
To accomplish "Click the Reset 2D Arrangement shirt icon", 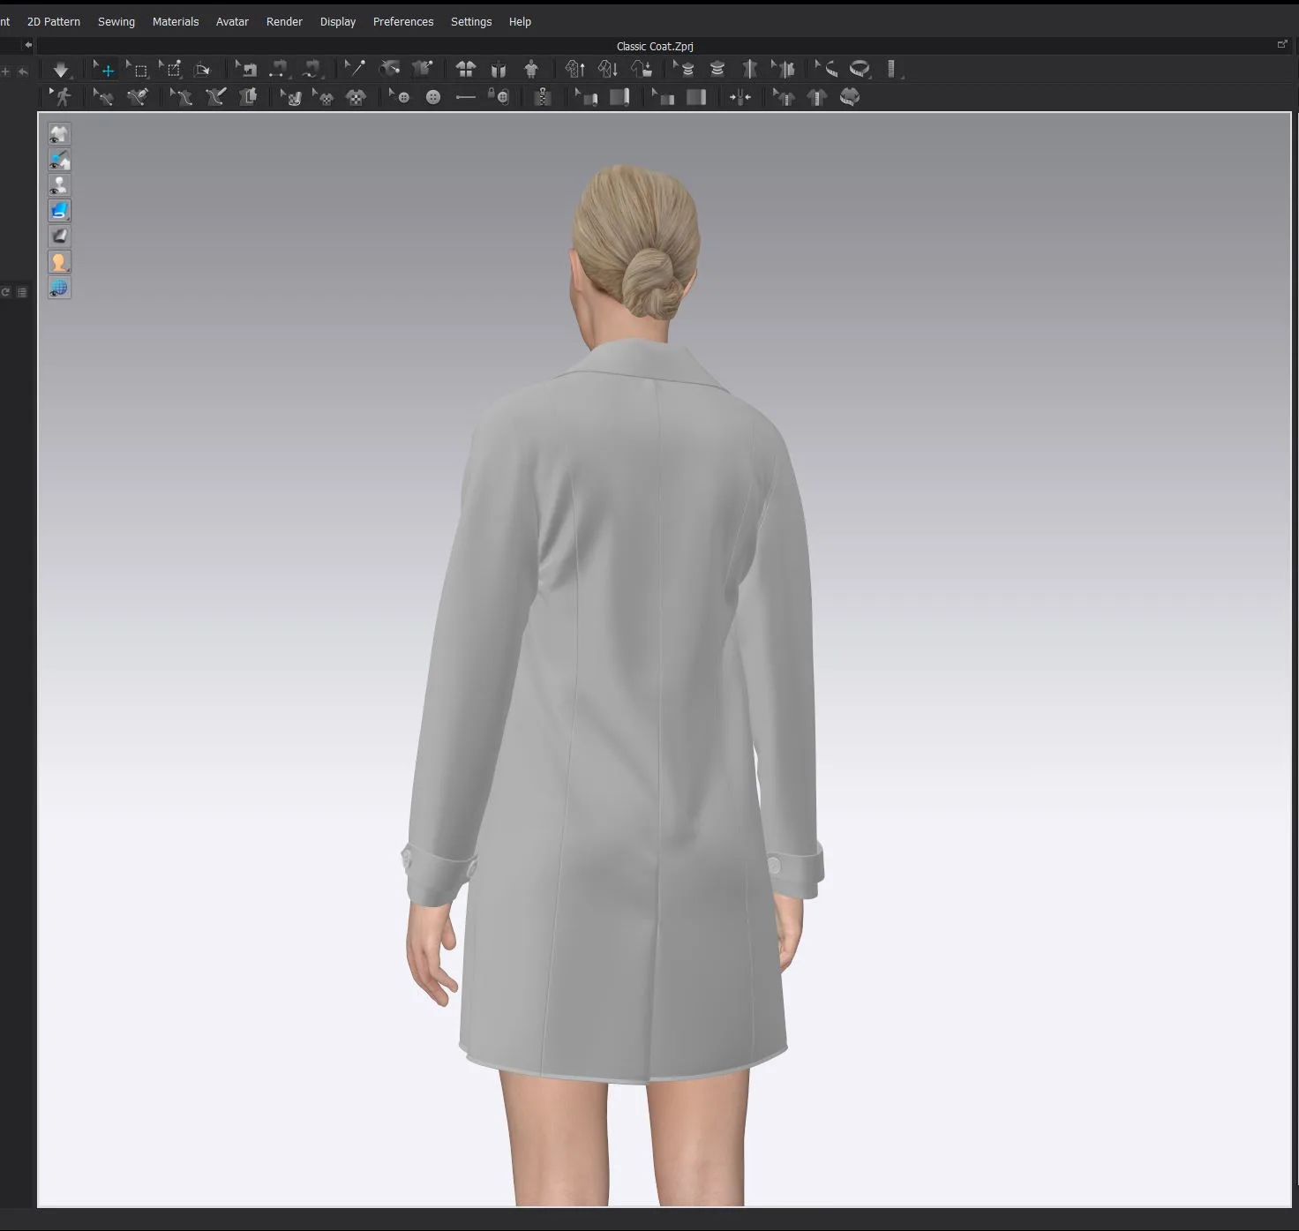I will pos(466,69).
